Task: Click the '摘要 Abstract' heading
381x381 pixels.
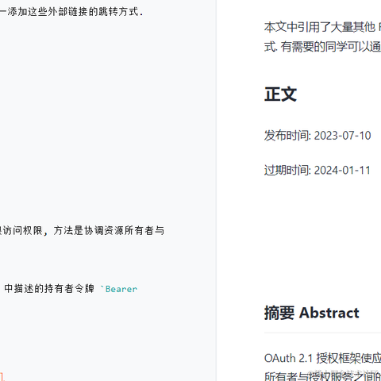Action: click(x=312, y=313)
